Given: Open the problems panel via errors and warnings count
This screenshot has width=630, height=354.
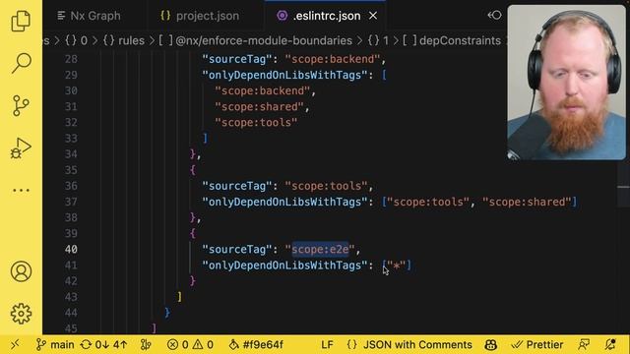Looking at the screenshot, I should tap(190, 345).
